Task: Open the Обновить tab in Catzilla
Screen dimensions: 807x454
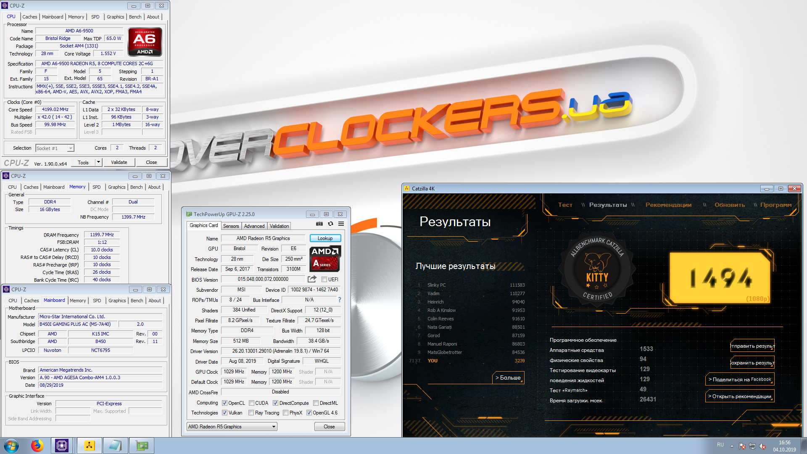Action: point(730,205)
